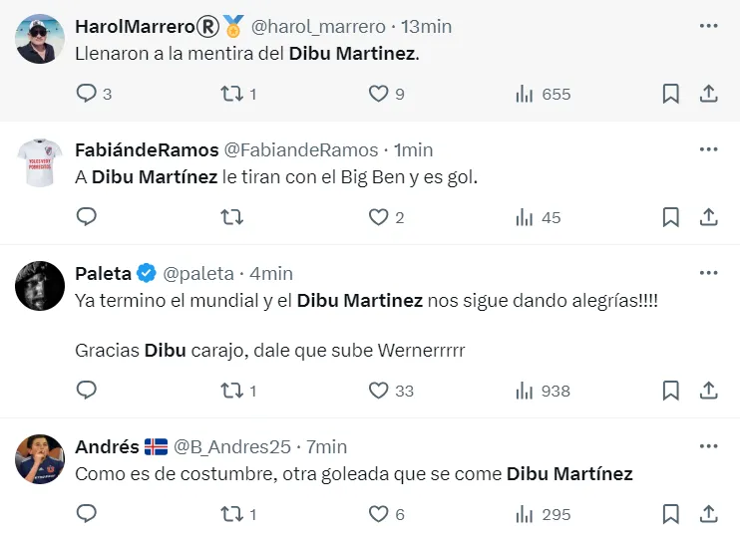This screenshot has width=740, height=535.
Task: Open more options on HarolMarrero's tweet
Action: coord(708,26)
